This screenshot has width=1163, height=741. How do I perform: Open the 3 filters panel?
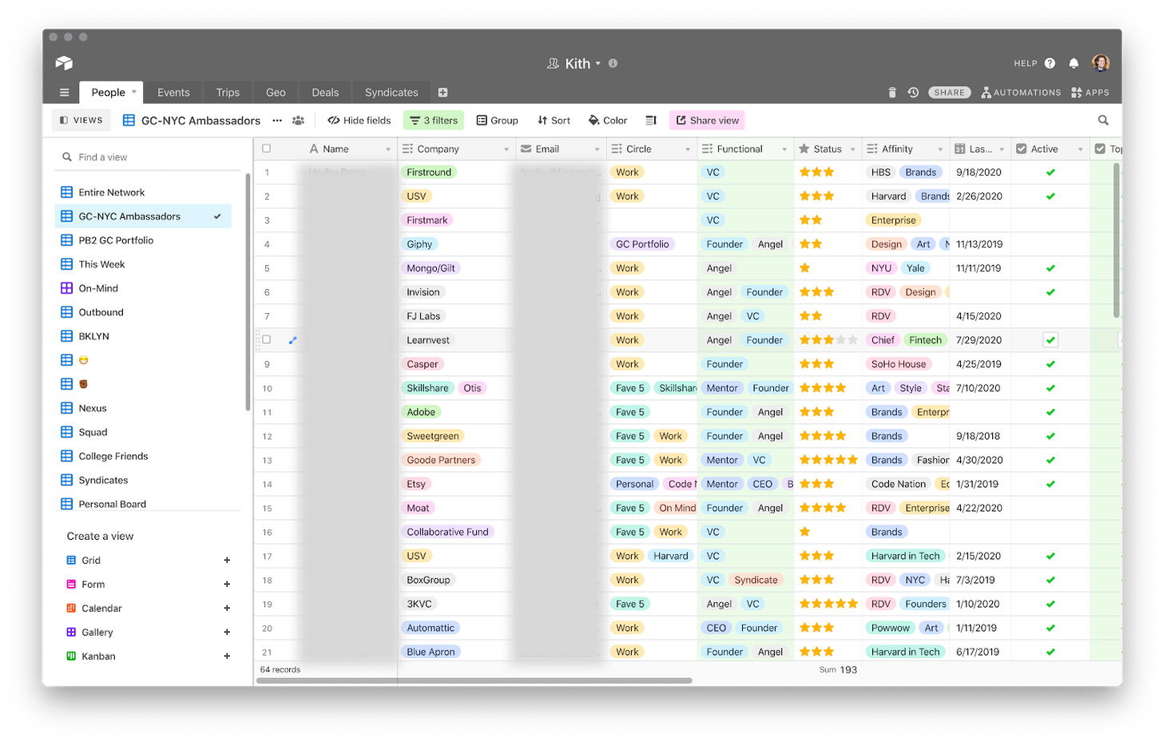434,121
